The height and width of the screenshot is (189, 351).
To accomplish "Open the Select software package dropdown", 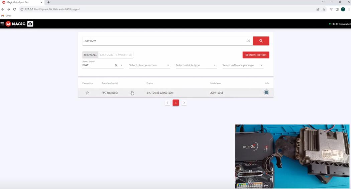I will (x=243, y=65).
